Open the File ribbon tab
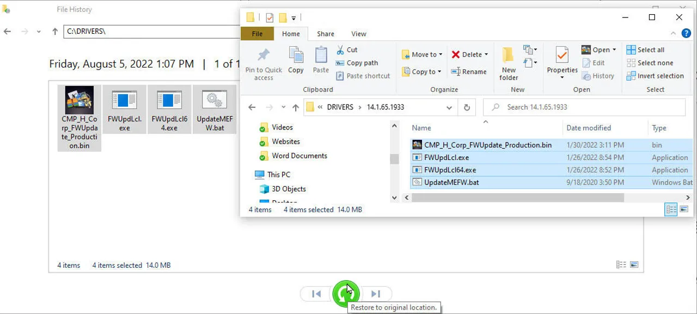The height and width of the screenshot is (314, 697). click(258, 34)
